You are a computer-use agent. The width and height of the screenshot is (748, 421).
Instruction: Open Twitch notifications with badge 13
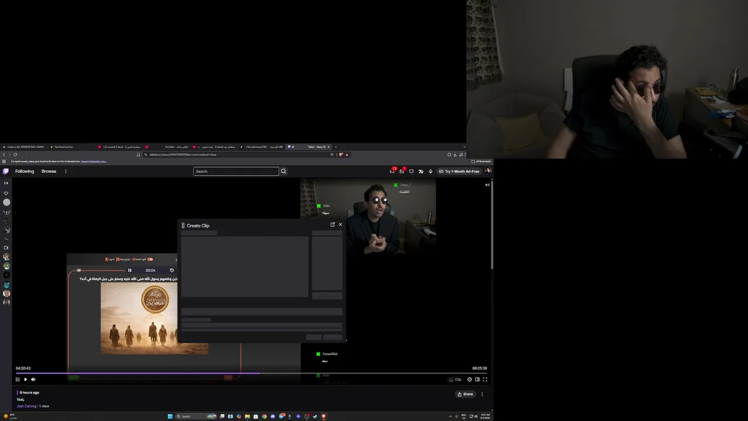(392, 171)
